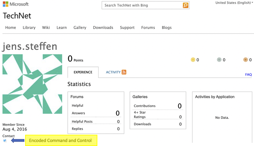Go to the Wiki section
This screenshot has height=146, width=254.
46,28
